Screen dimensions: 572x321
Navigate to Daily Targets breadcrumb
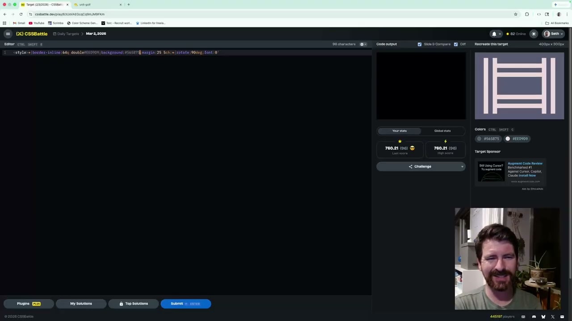(x=66, y=34)
